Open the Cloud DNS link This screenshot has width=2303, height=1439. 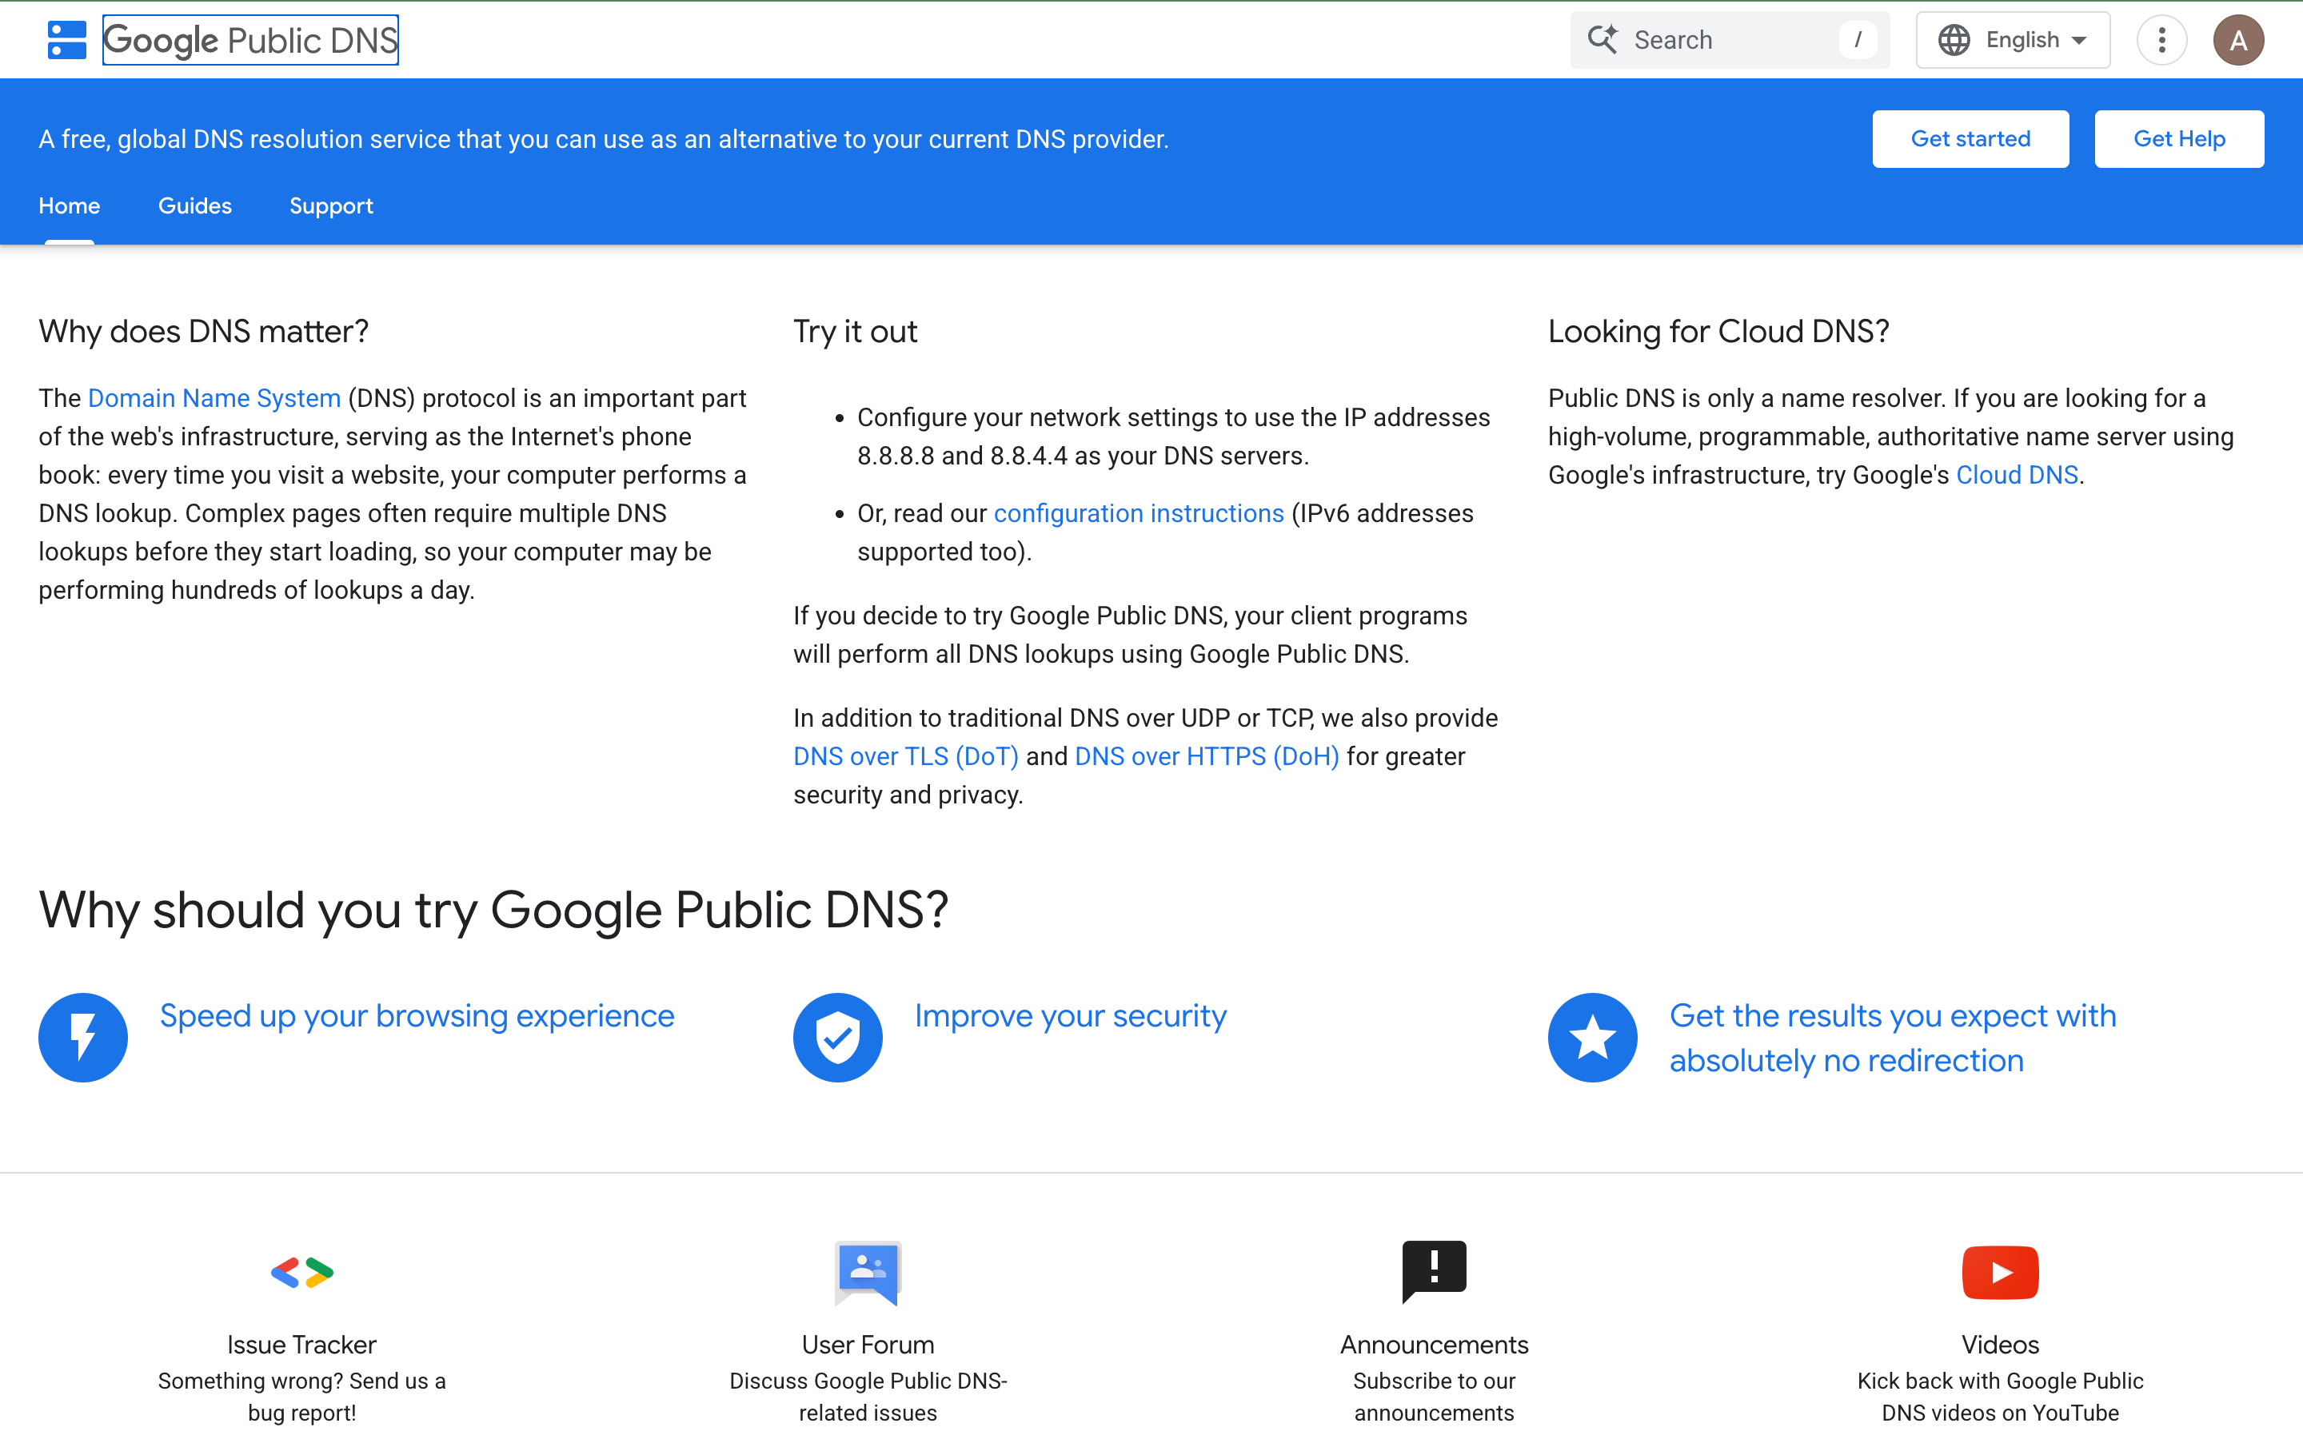coord(2017,475)
